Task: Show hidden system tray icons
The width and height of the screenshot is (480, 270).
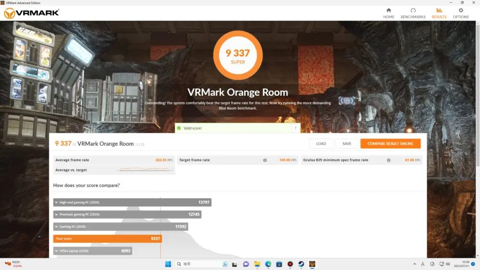Action: click(x=415, y=264)
